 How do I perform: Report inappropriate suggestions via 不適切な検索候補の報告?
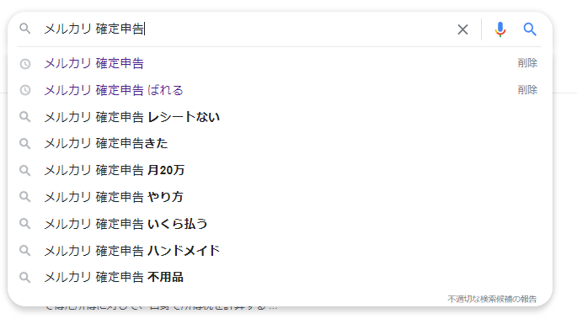point(492,299)
